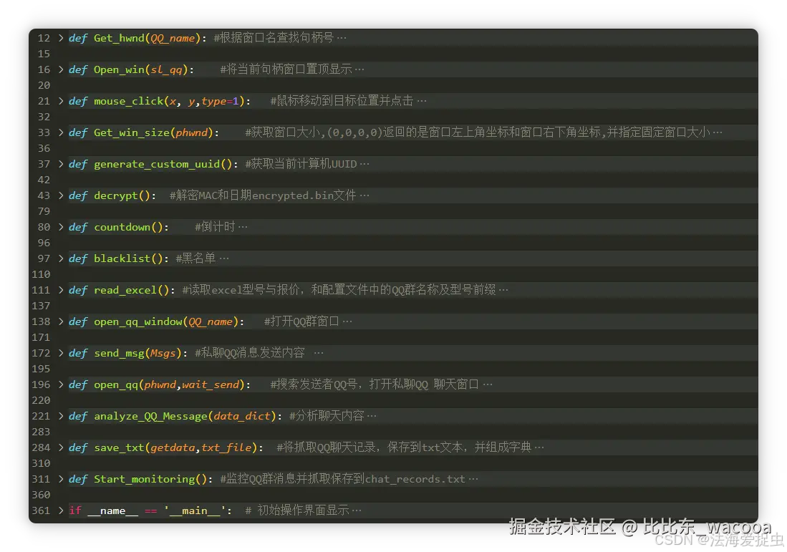787x552 pixels.
Task: Click the open_qq_window function name
Action: pos(138,321)
